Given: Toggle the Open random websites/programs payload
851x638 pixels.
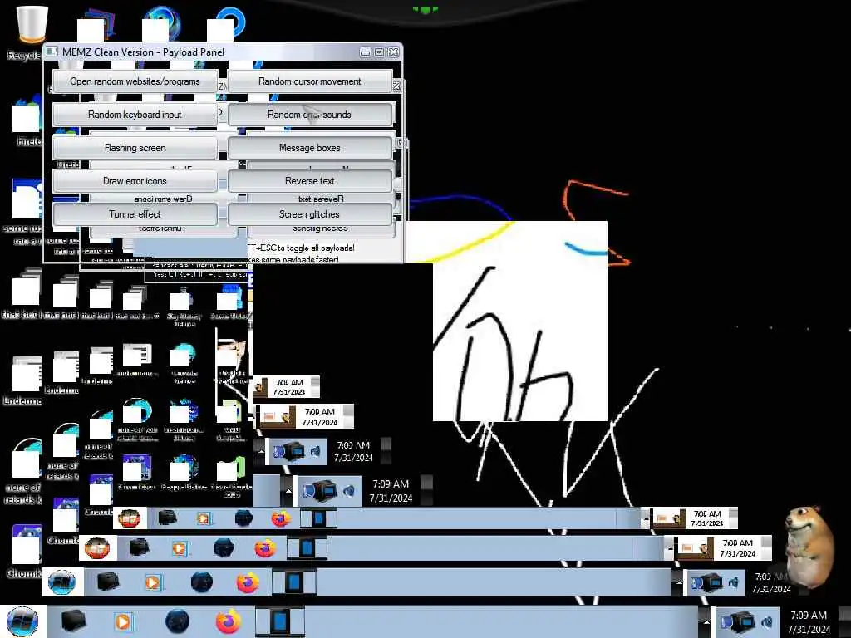Looking at the screenshot, I should (x=135, y=81).
